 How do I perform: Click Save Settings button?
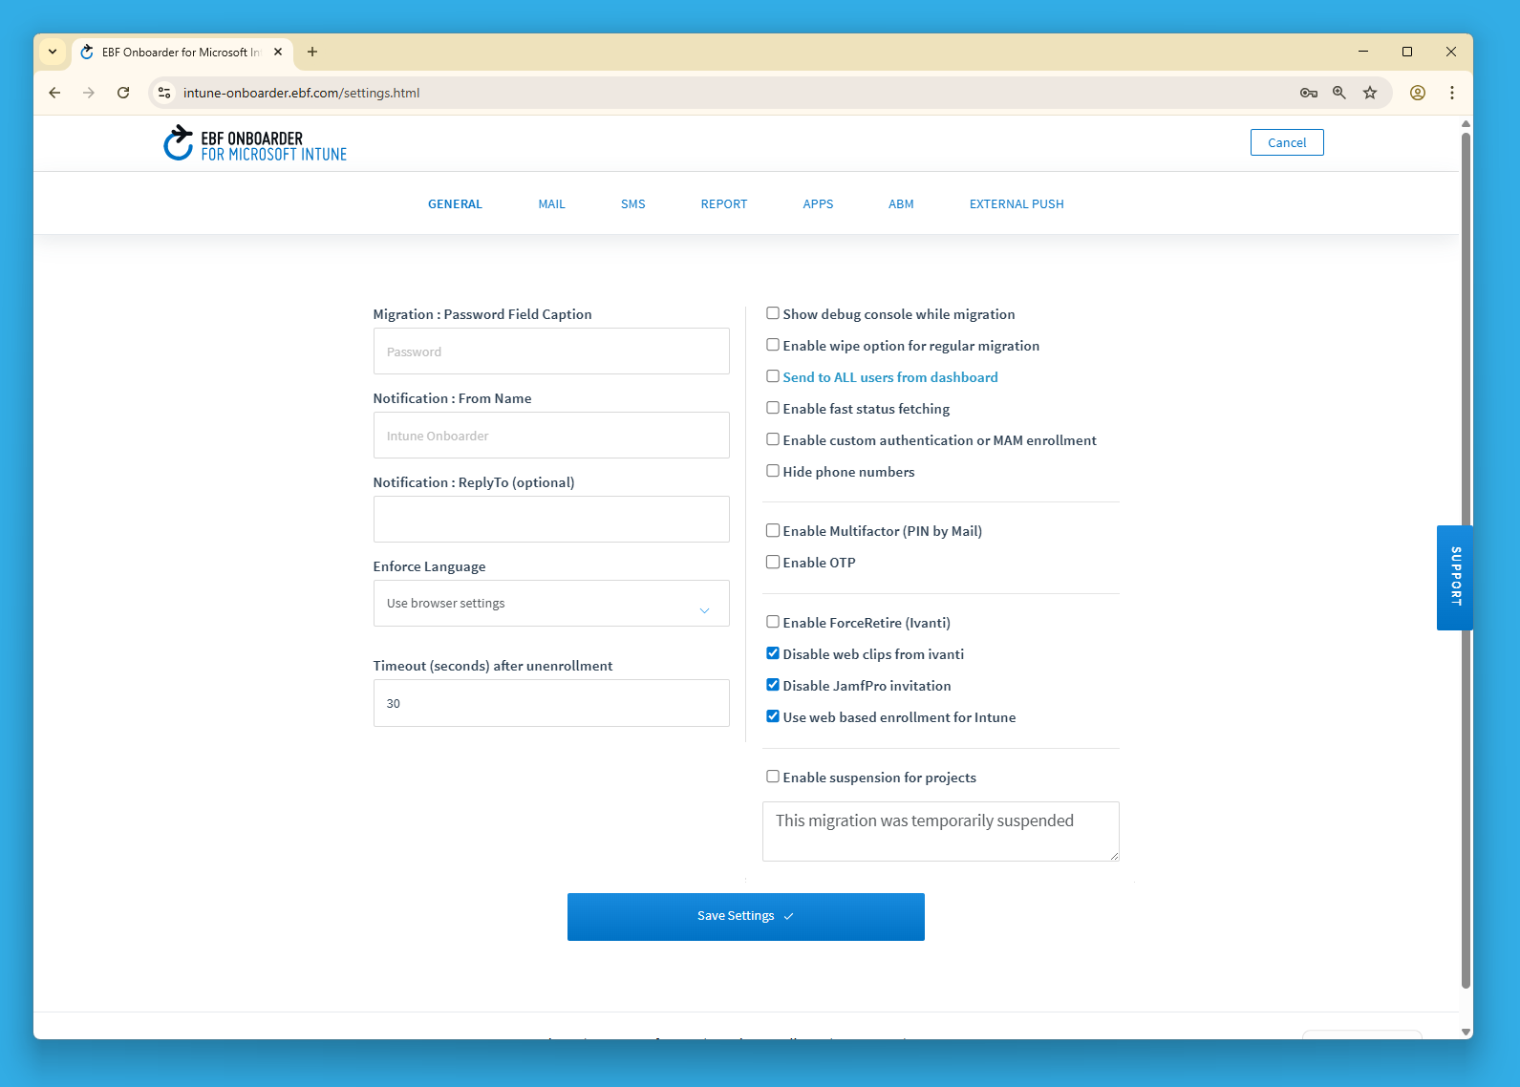click(x=746, y=917)
